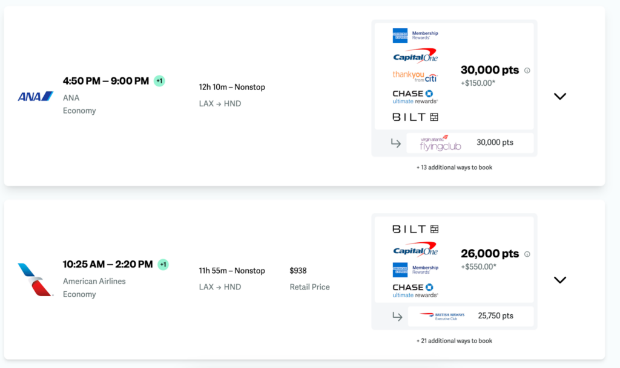Click the Chase Ultimate Rewards logo in ANA row
This screenshot has width=620, height=368.
pyautogui.click(x=415, y=97)
